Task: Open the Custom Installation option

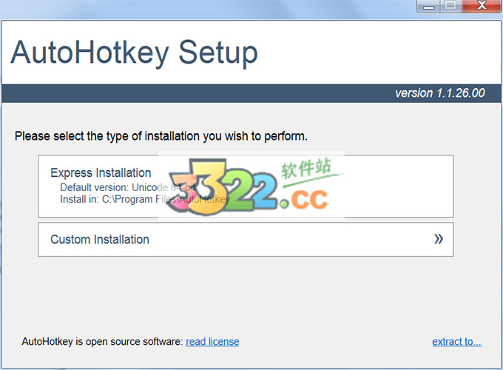Action: (246, 240)
